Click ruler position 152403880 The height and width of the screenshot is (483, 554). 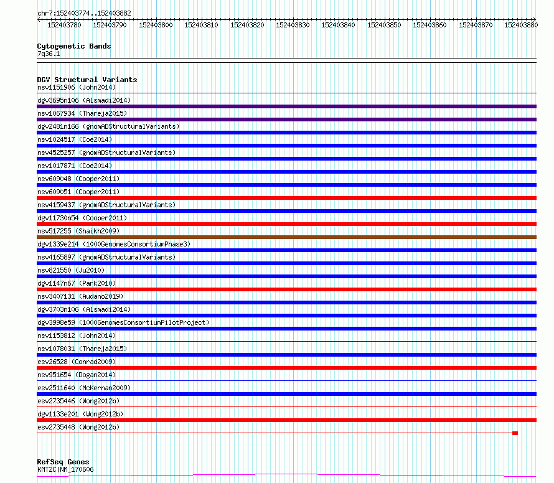tap(521, 25)
